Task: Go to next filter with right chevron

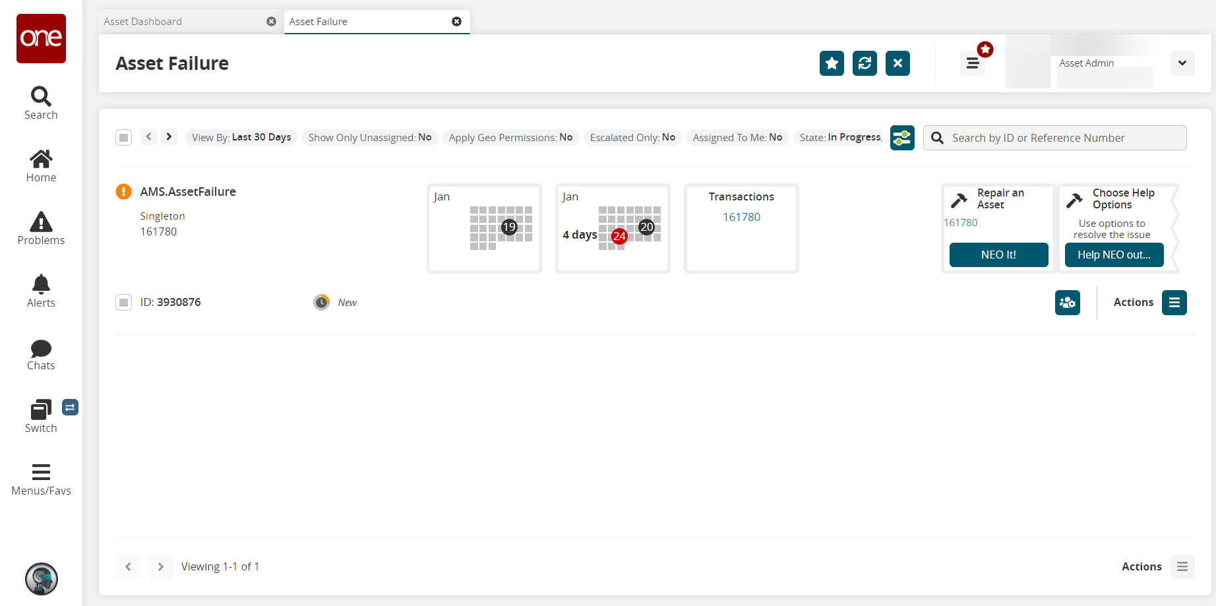Action: [x=169, y=136]
